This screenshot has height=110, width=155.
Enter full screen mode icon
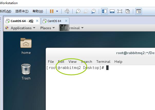coord(120,11)
